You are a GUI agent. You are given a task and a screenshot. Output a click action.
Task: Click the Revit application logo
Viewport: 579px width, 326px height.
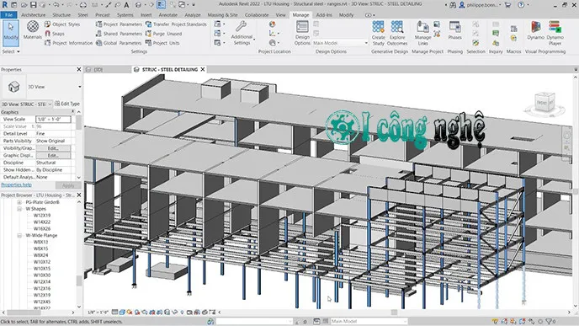[x=5, y=5]
